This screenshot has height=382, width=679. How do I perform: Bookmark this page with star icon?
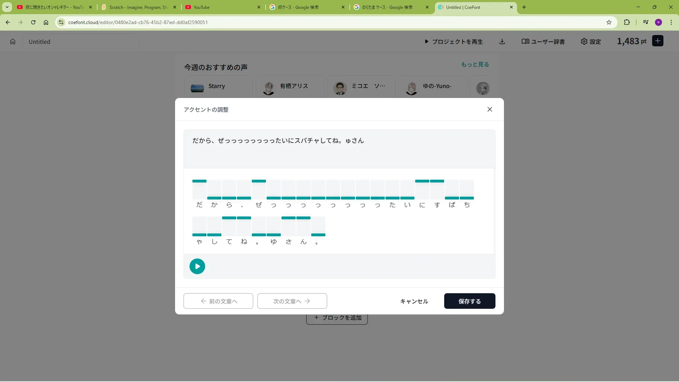point(609,22)
